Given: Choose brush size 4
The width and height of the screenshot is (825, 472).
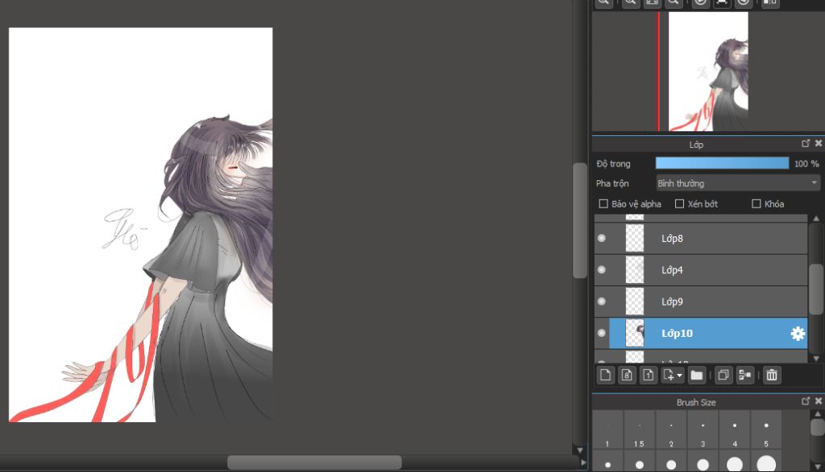Looking at the screenshot, I should (x=735, y=430).
